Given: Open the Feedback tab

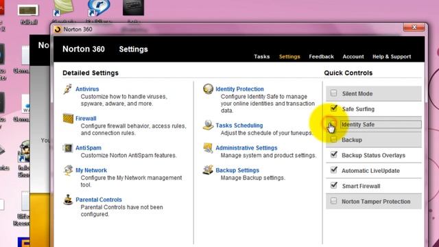Looking at the screenshot, I should [321, 56].
